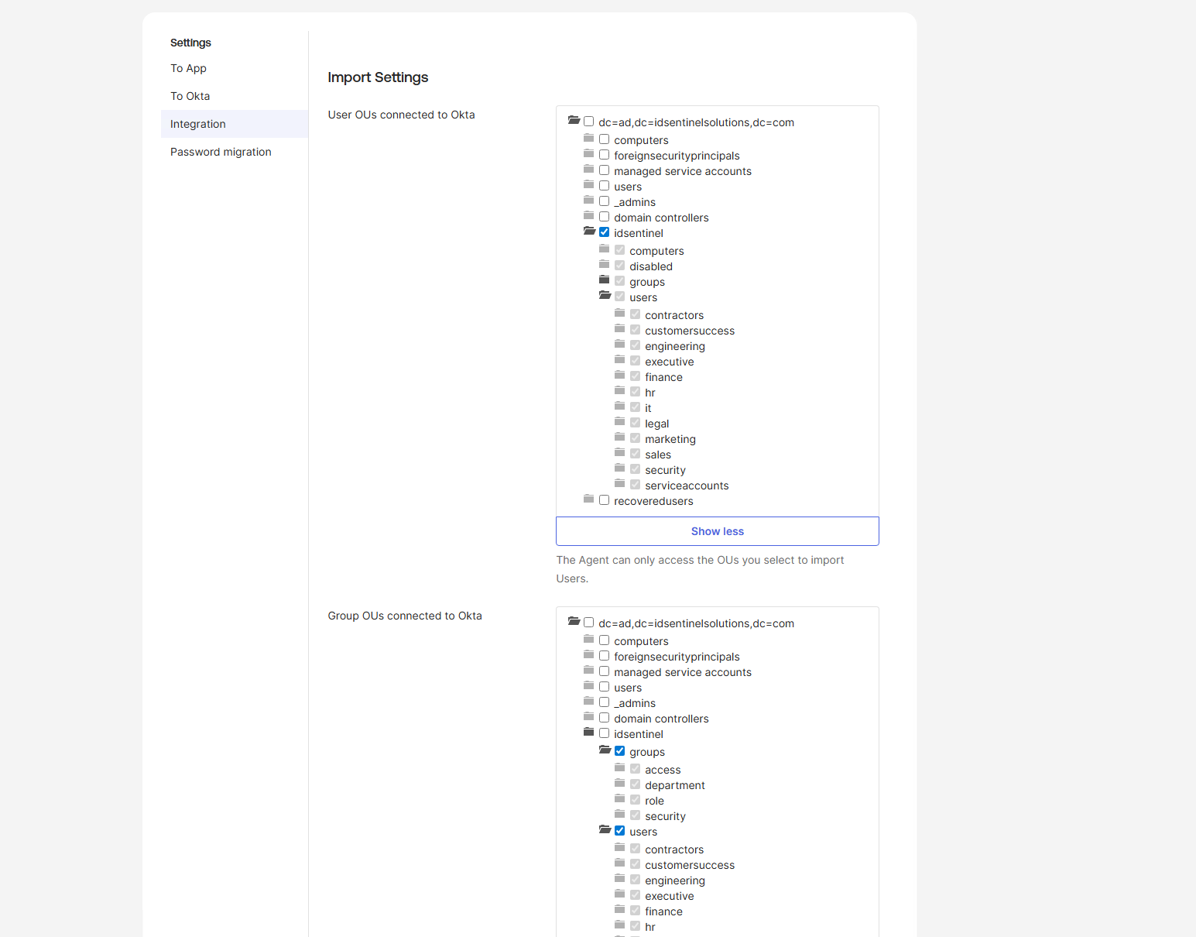
Task: Uncheck idsentinel checkbox in User OUs
Action: click(x=604, y=232)
